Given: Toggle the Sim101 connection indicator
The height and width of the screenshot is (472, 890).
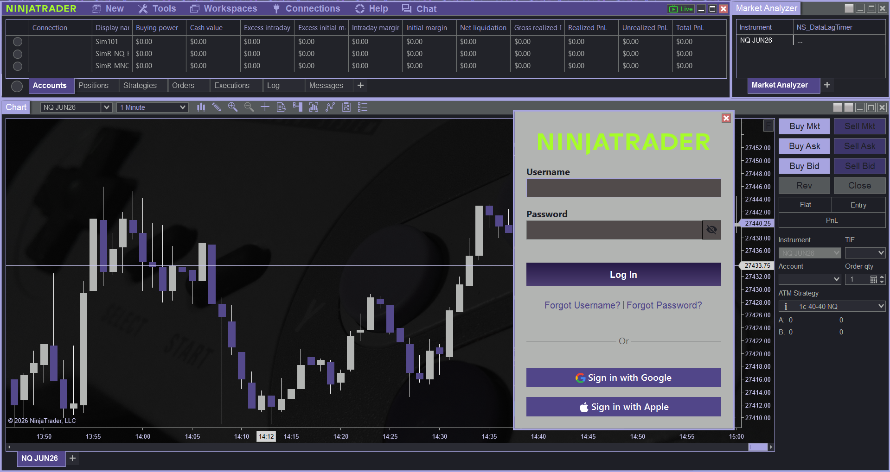Looking at the screenshot, I should [18, 42].
